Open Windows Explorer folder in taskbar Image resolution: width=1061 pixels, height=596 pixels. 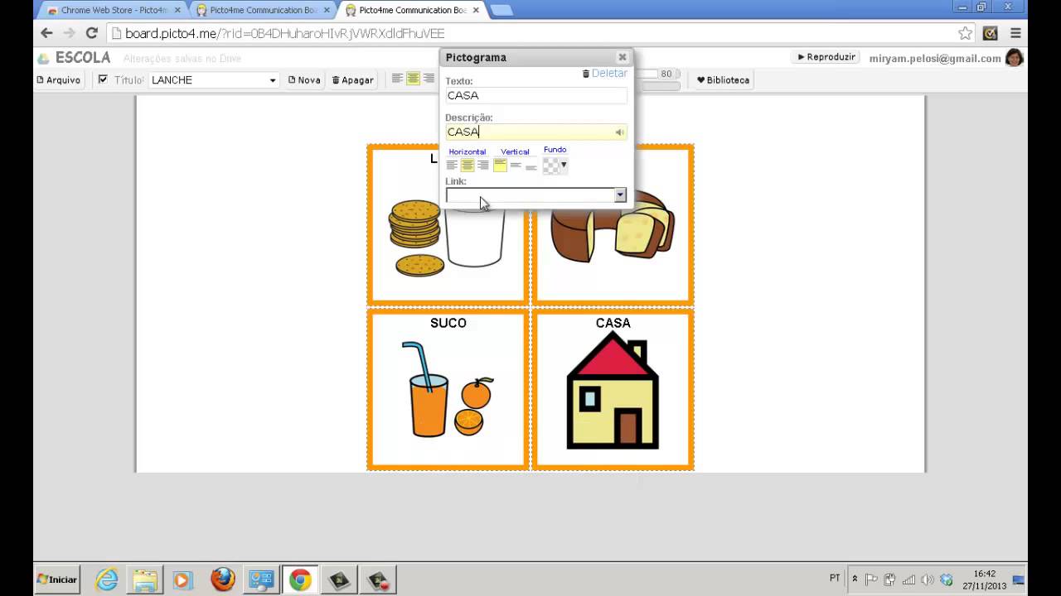[145, 579]
